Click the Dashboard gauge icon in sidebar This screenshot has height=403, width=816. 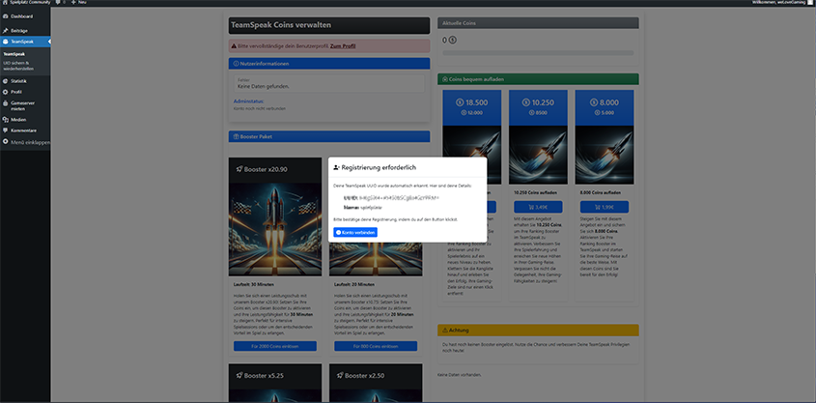point(5,16)
